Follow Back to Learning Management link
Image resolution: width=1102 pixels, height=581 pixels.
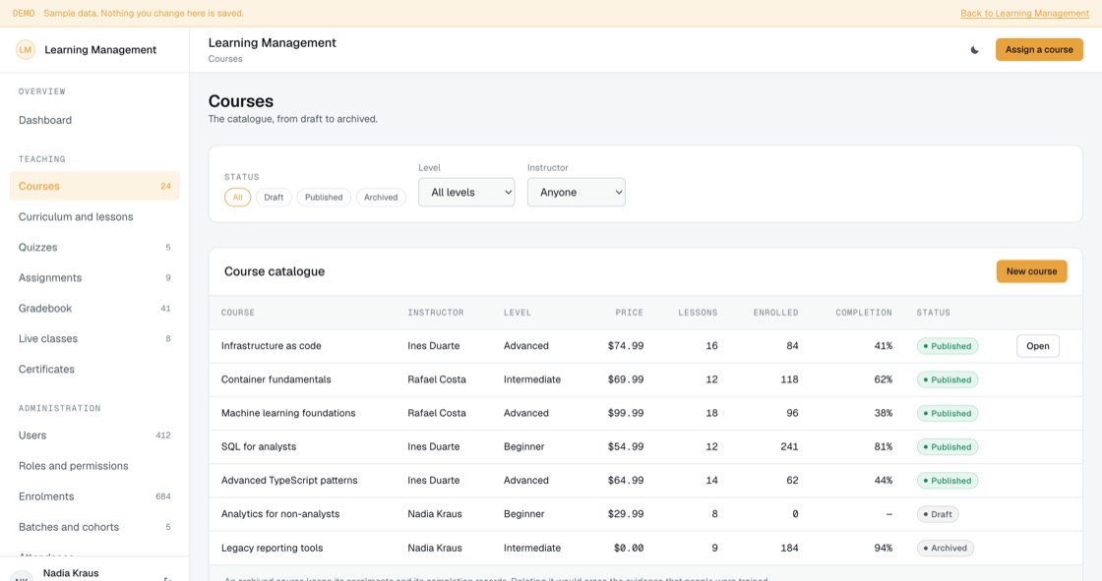pyautogui.click(x=1024, y=14)
